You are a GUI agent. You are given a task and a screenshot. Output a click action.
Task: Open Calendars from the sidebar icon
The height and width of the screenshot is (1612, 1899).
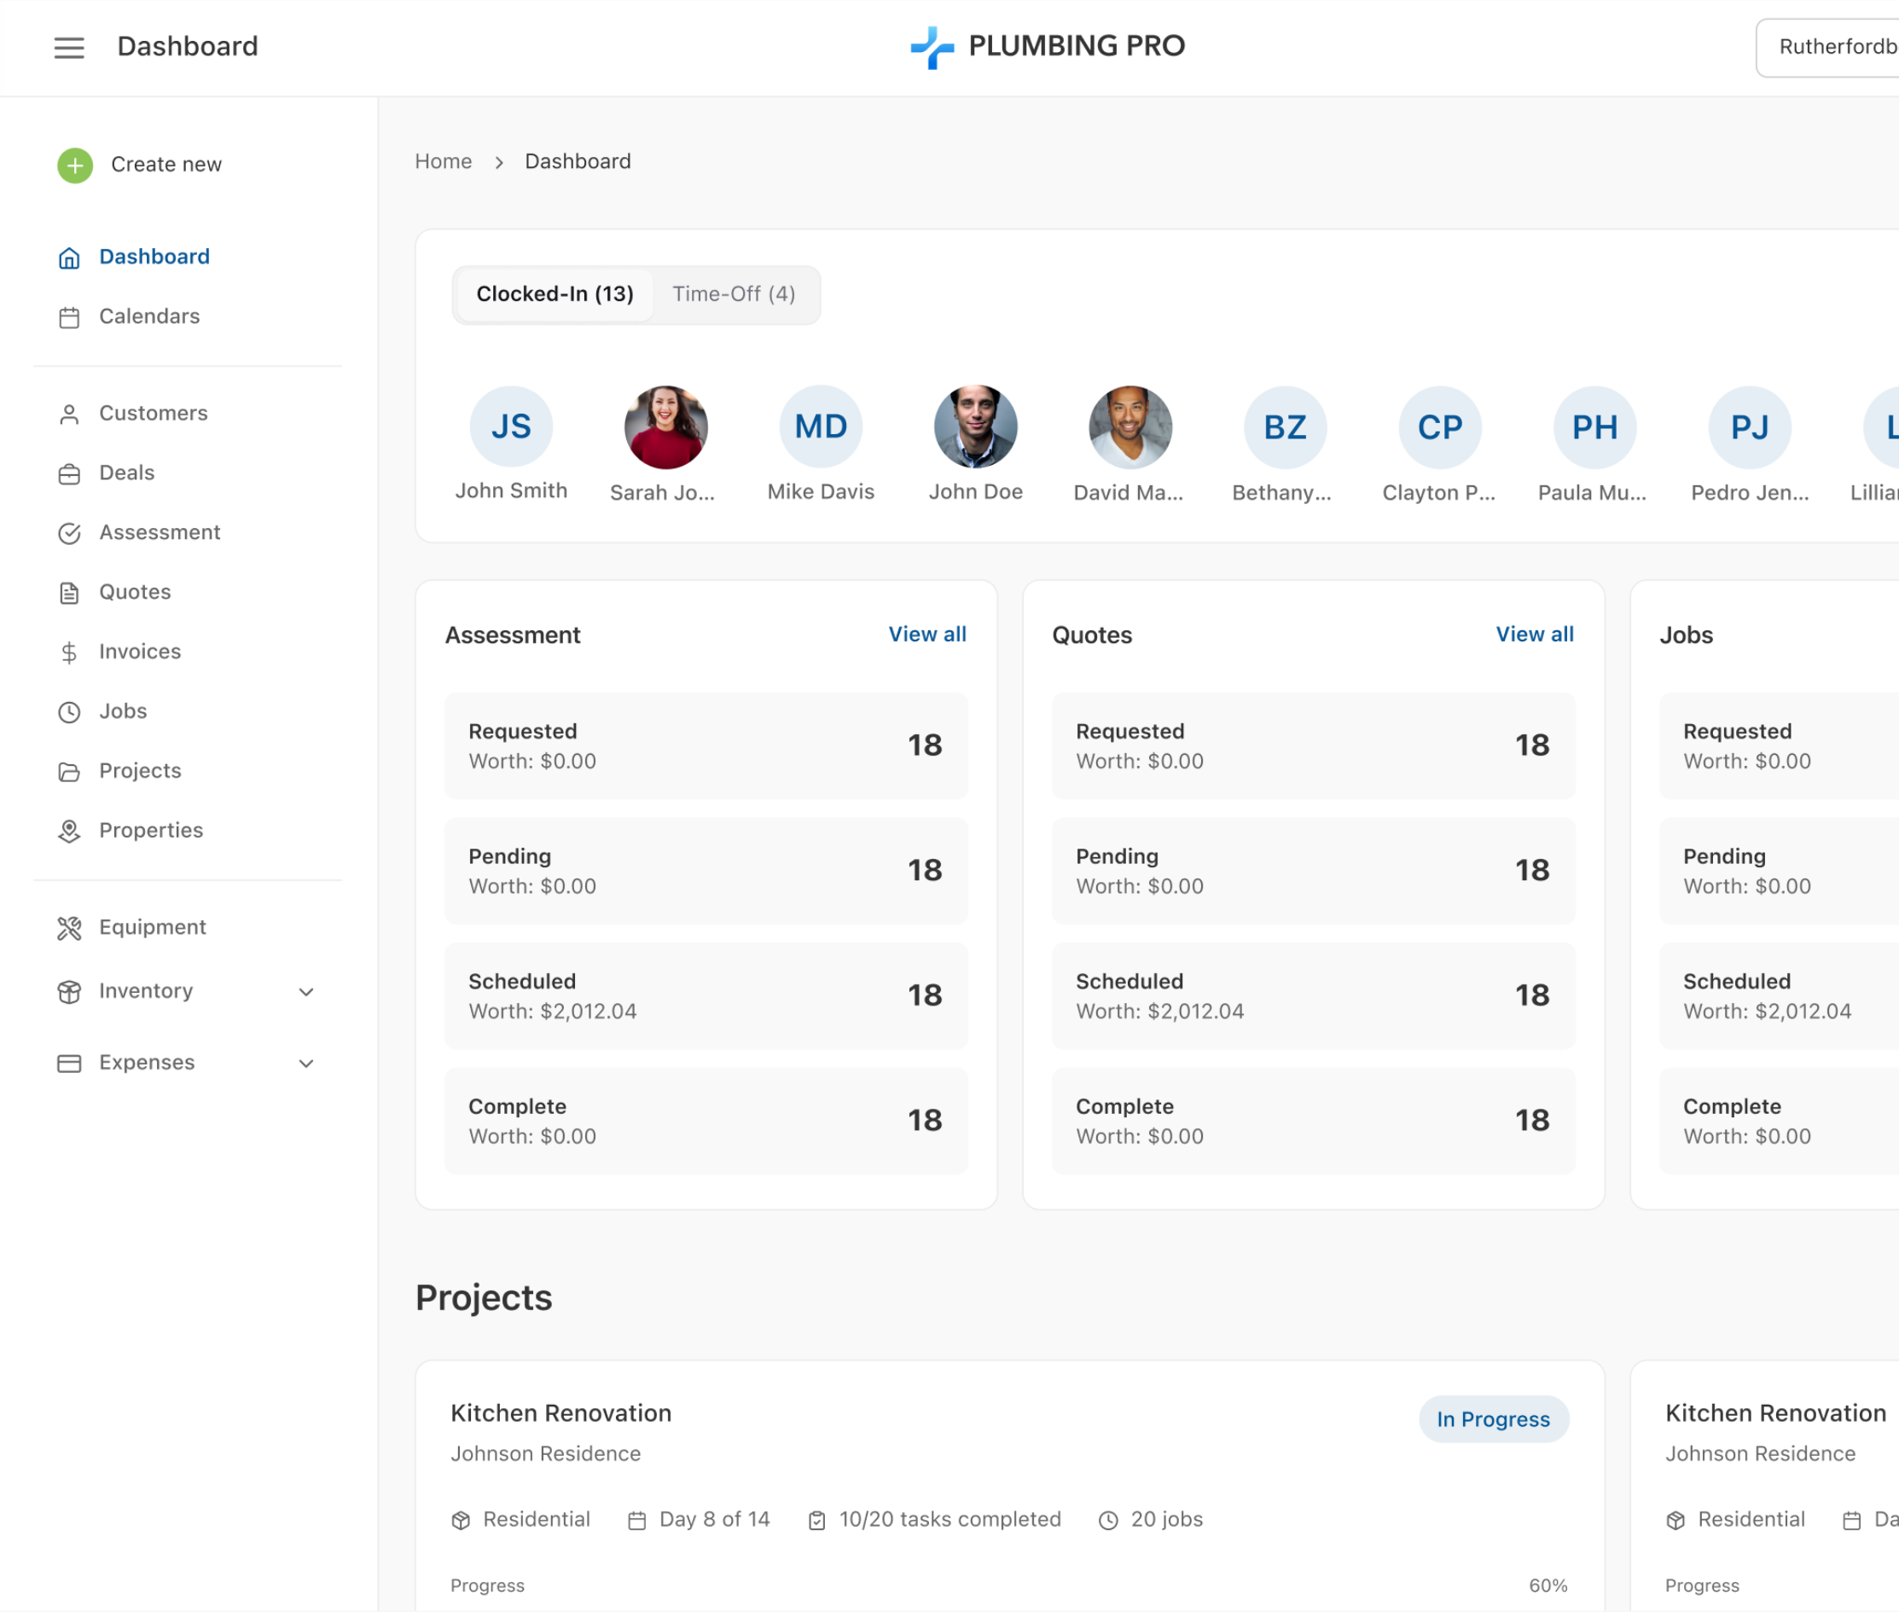pos(69,317)
